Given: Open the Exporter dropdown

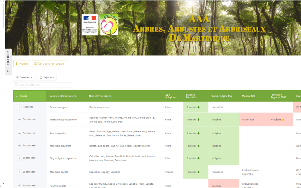Looking at the screenshot, I should pos(47,77).
